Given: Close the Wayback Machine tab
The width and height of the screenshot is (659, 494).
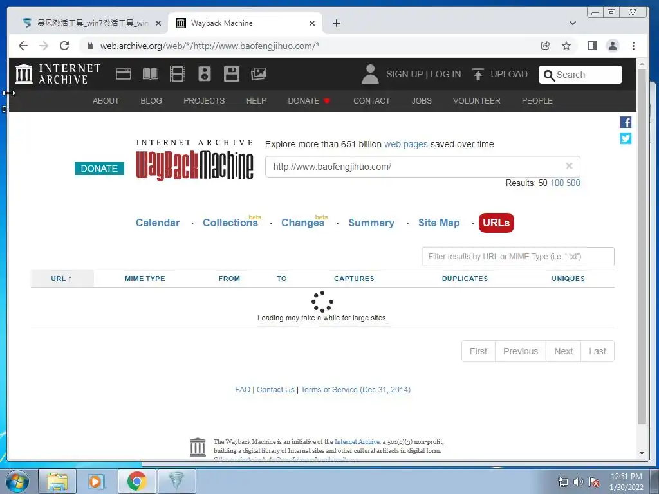Looking at the screenshot, I should (x=312, y=23).
